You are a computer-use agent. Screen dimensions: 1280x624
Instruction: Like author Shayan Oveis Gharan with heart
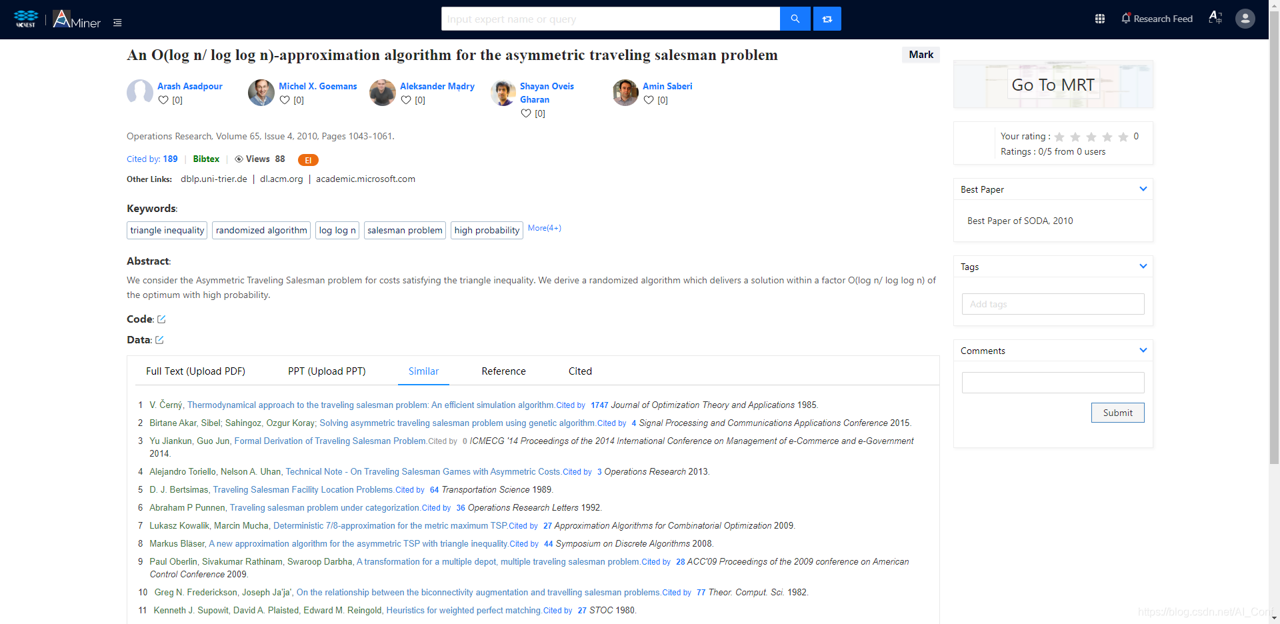click(526, 113)
